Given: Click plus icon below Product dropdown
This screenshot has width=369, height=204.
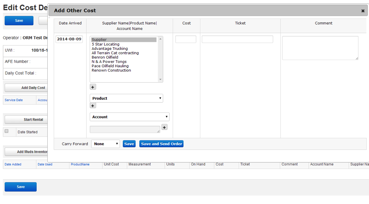Looking at the screenshot, I should [x=93, y=106].
